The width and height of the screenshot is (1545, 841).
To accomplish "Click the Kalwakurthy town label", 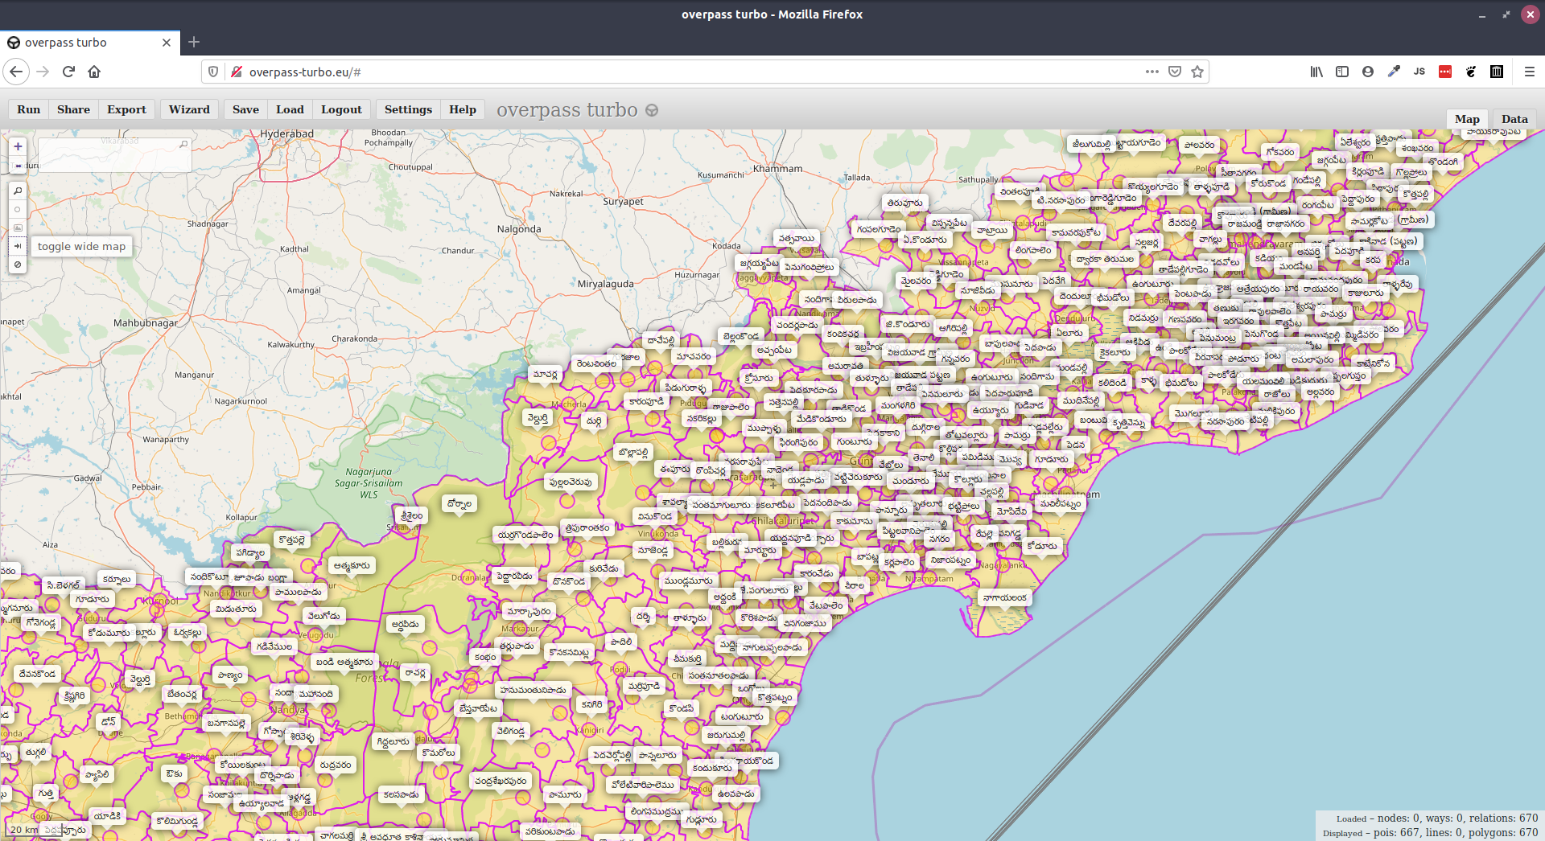I will pyautogui.click(x=291, y=345).
